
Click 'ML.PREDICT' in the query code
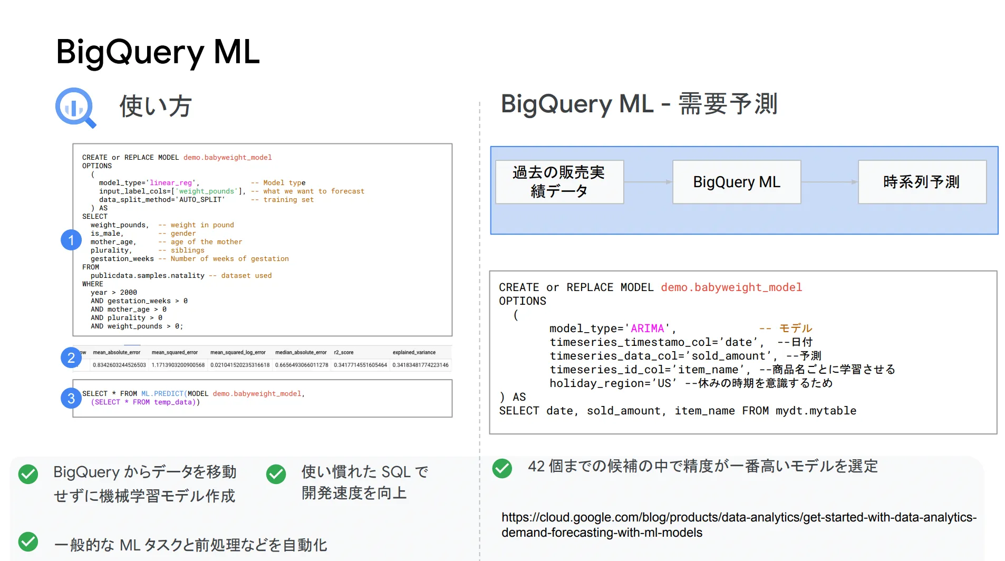[162, 393]
